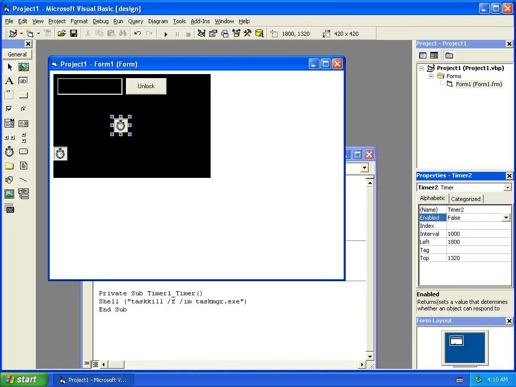516x387 pixels.
Task: Click the code window scroll right arrow
Action: tap(362, 364)
